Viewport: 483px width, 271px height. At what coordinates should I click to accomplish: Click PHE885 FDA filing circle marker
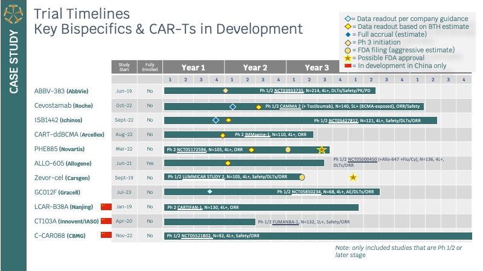pyautogui.click(x=288, y=149)
